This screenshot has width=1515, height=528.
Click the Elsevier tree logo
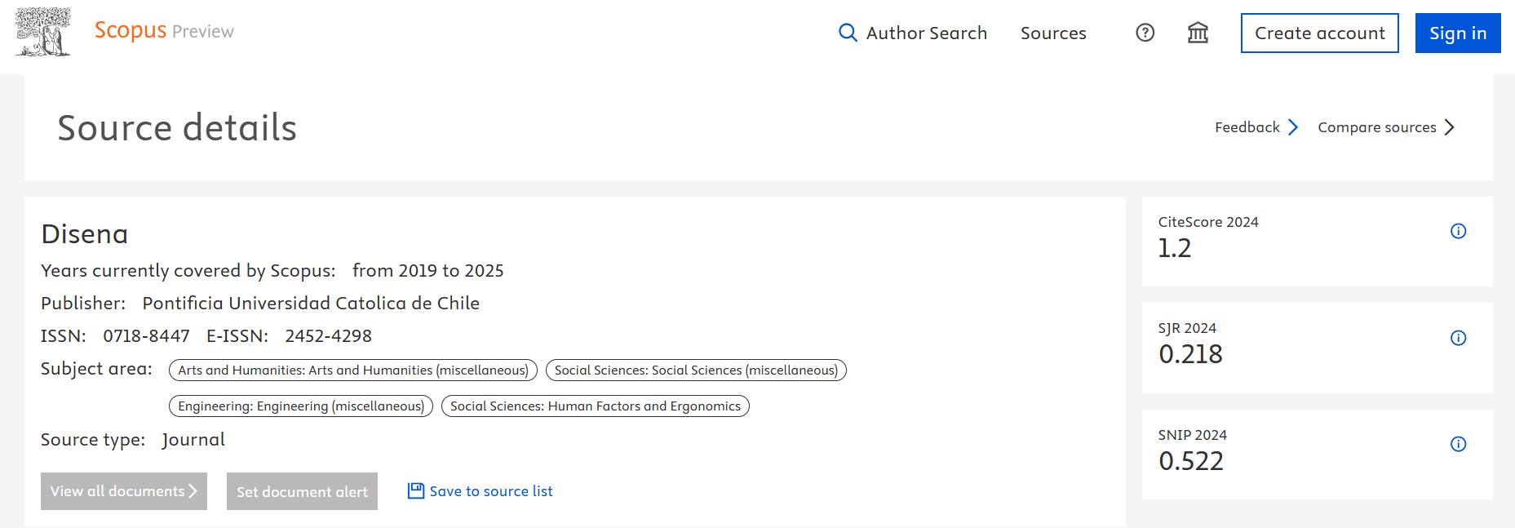tap(43, 32)
